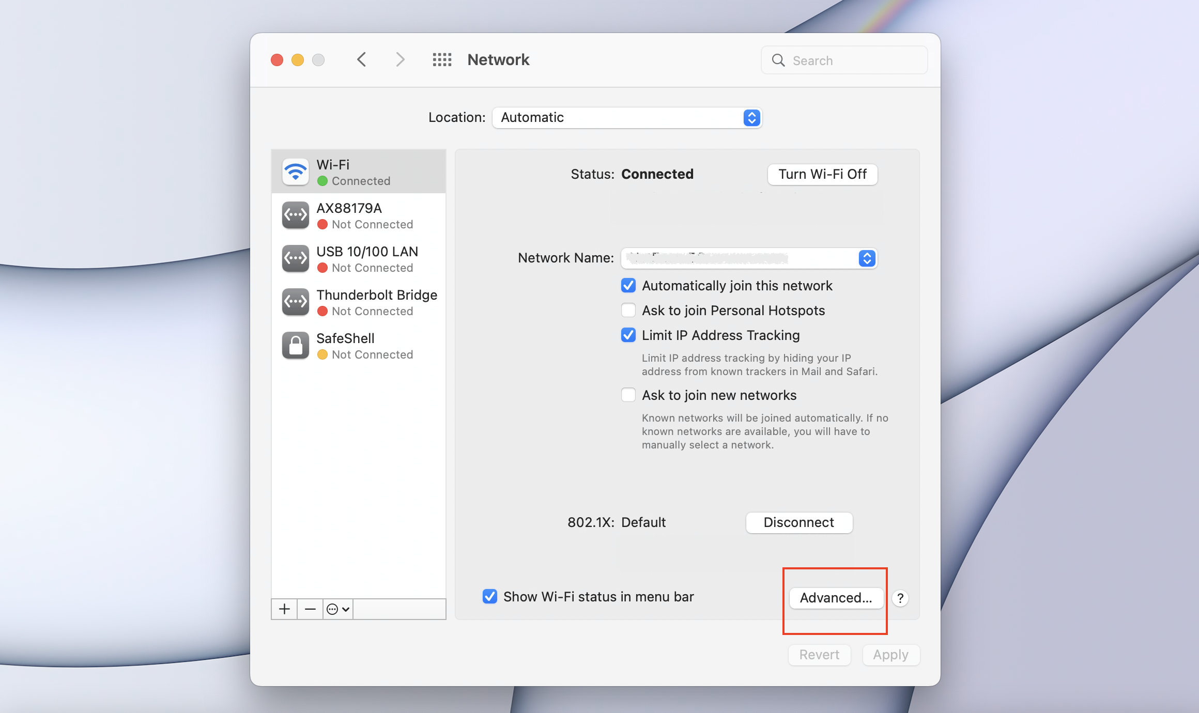
Task: Open the Location dropdown set to Automatic
Action: (627, 117)
